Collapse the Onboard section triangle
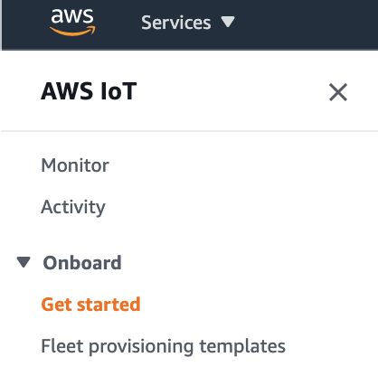 (x=24, y=262)
